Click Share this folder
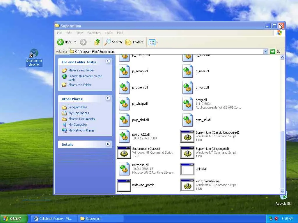This screenshot has width=298, height=223. point(80,85)
